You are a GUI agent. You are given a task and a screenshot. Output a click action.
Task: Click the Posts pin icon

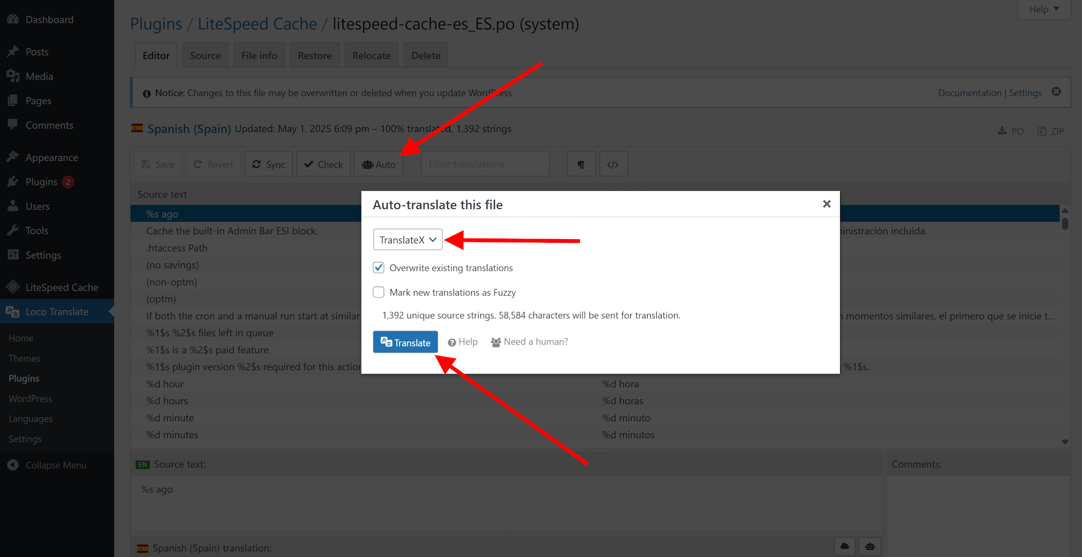point(13,52)
